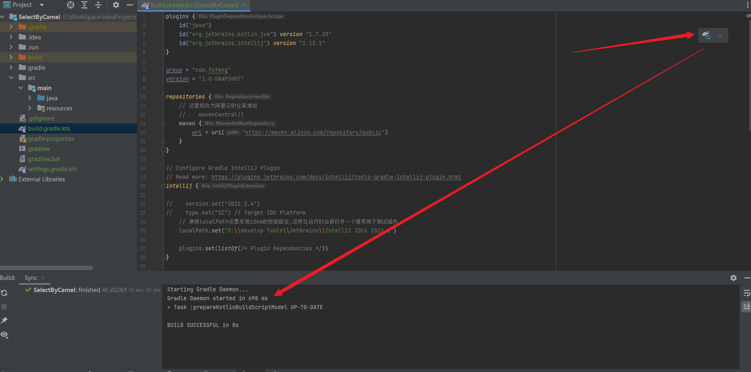The height and width of the screenshot is (372, 751).
Task: Click the version property on line 8
Action: tap(177, 79)
